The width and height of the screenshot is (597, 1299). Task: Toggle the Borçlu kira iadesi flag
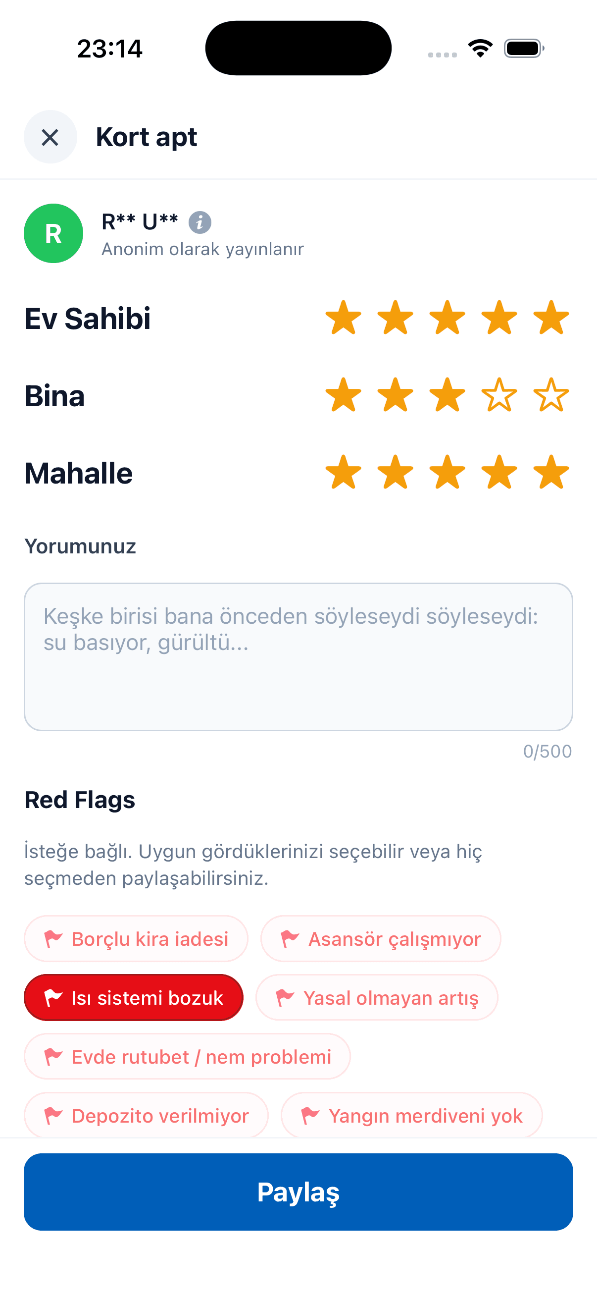[x=136, y=939]
